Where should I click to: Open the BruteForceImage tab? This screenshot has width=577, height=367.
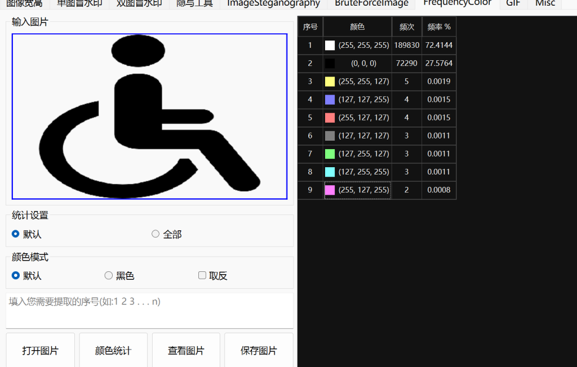371,3
